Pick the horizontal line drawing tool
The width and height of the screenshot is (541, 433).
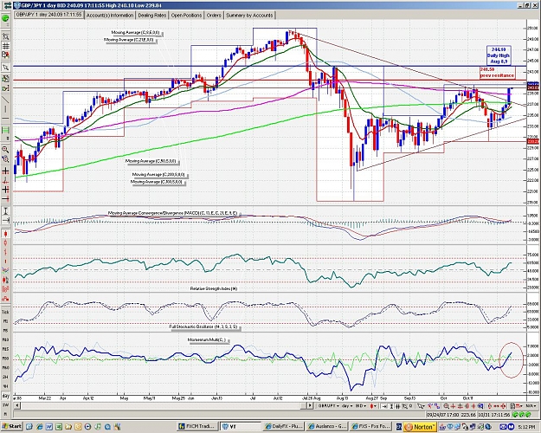5,119
